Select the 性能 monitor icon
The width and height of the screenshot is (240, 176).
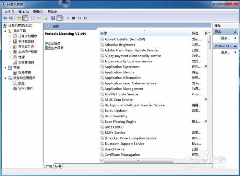click(15, 57)
